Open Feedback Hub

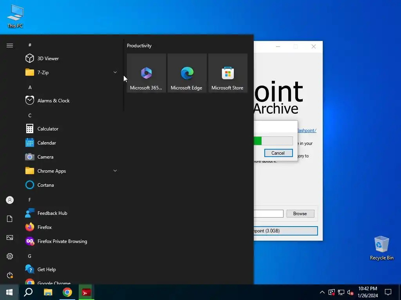click(x=72, y=213)
